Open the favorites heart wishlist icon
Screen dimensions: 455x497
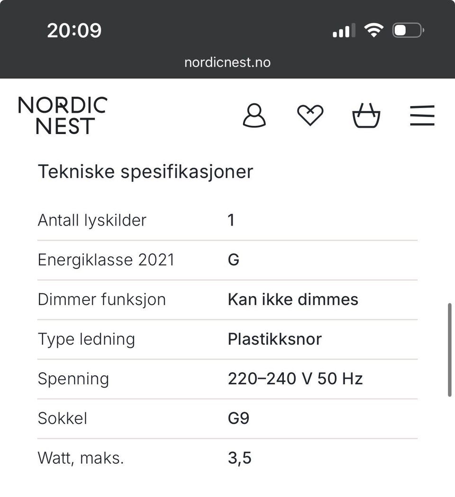pyautogui.click(x=310, y=115)
